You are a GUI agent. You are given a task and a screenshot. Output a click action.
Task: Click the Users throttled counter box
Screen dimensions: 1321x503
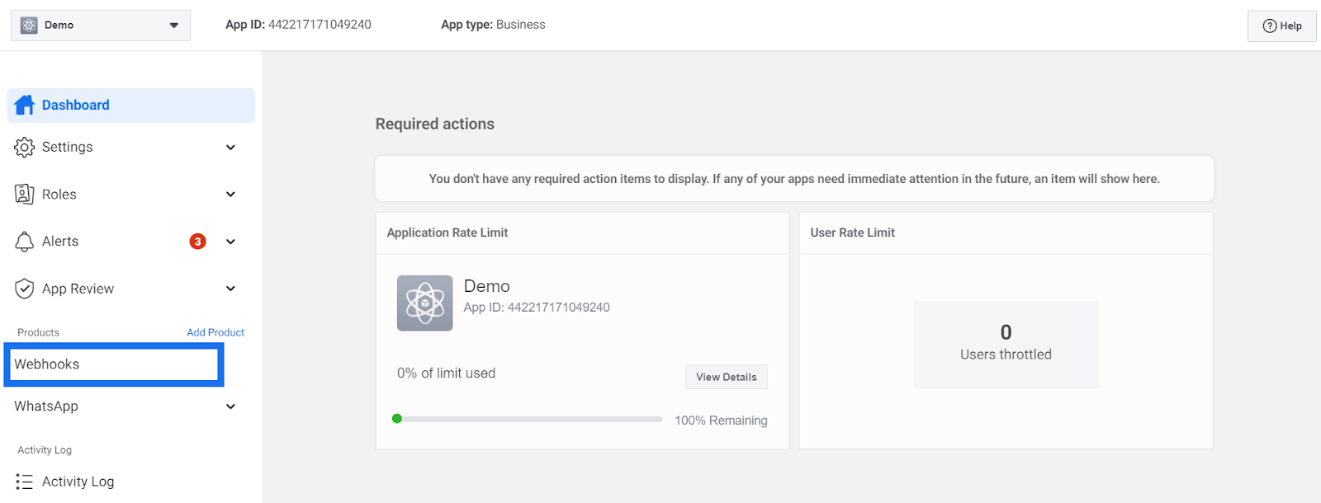click(x=1006, y=345)
